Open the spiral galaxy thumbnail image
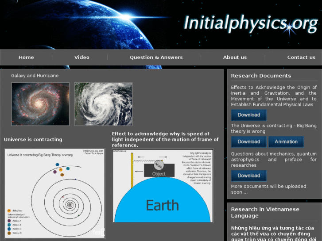The image size is (322, 241). 40,104
